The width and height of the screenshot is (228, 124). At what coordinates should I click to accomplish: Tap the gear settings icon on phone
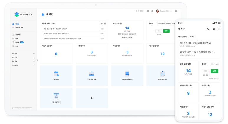[214, 29]
